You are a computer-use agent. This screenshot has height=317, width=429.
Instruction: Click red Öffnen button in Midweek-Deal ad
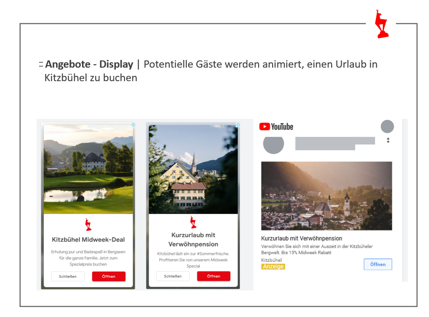tap(109, 276)
